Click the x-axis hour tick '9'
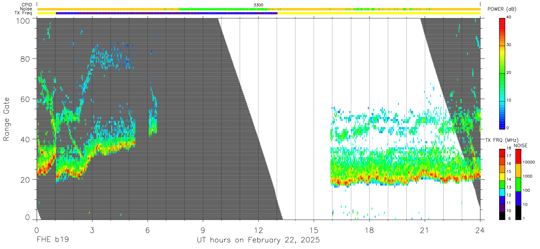 click(x=203, y=229)
